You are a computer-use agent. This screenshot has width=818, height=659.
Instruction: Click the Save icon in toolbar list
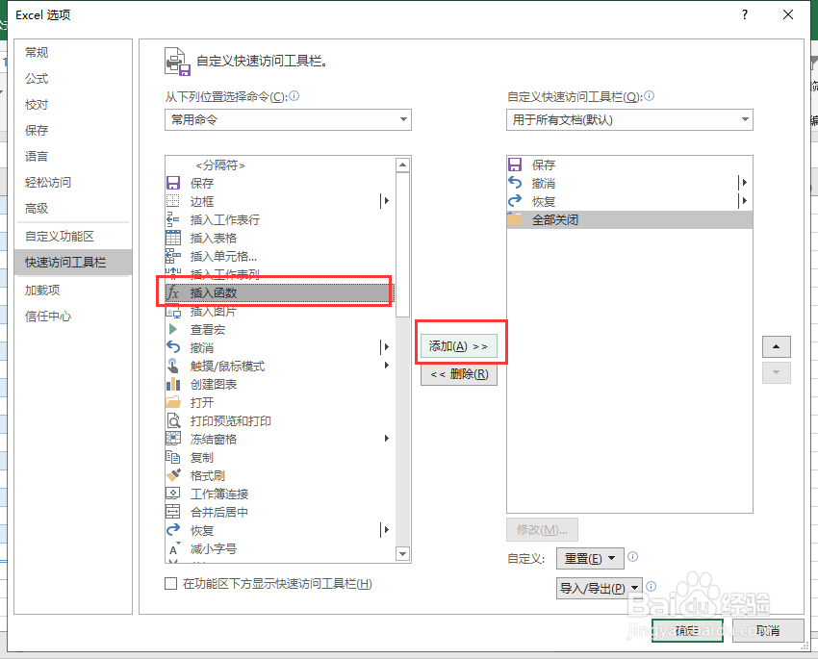pos(515,165)
